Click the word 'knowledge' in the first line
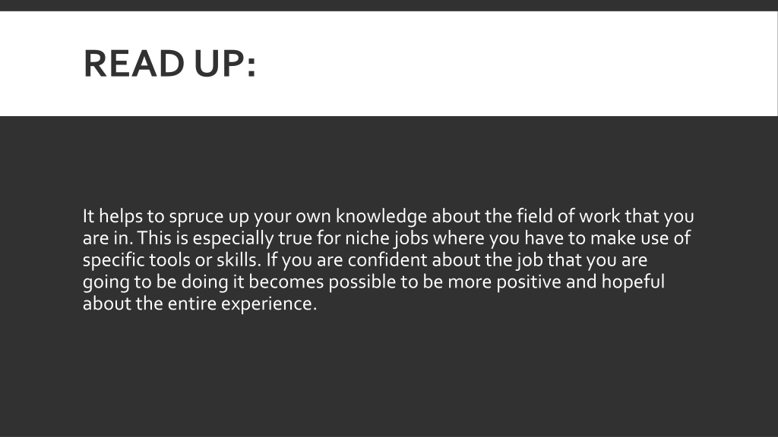The width and height of the screenshot is (778, 437). coord(381,216)
